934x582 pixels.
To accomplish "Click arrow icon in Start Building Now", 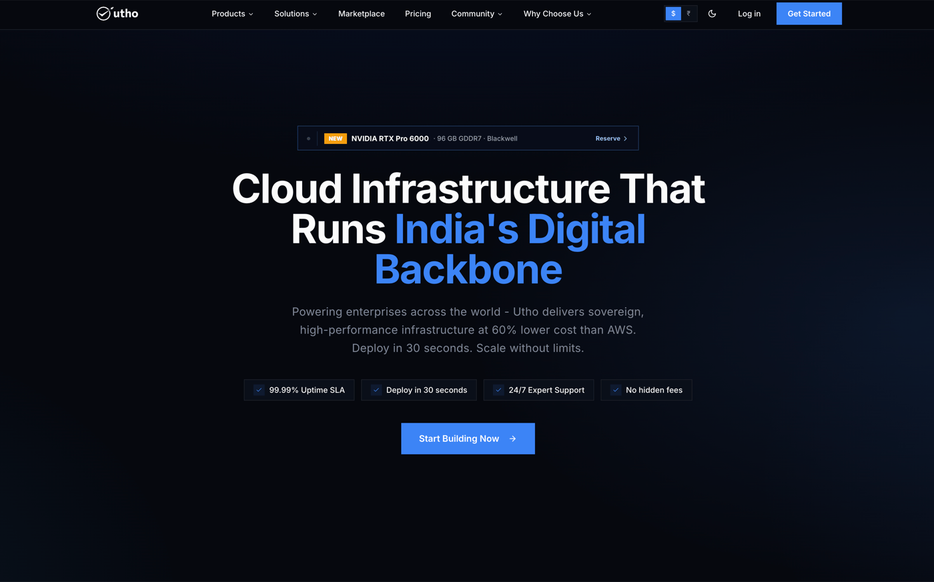I will (x=512, y=439).
